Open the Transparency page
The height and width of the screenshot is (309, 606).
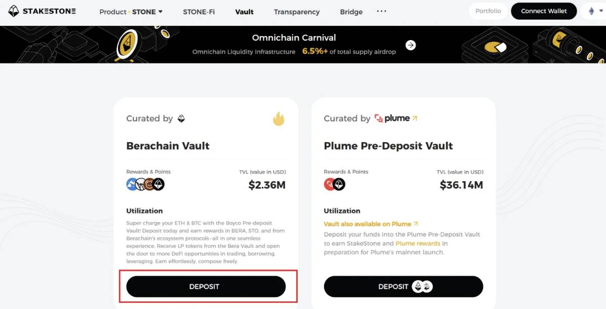click(x=296, y=12)
